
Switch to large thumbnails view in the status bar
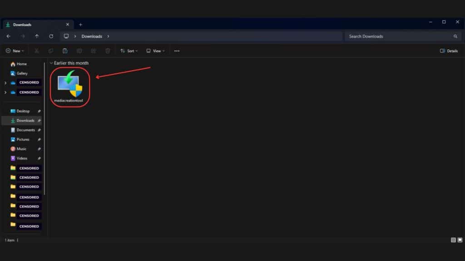click(x=460, y=240)
